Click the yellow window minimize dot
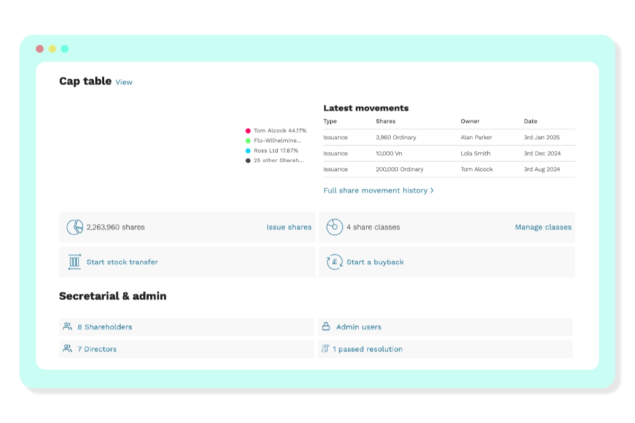This screenshot has width=635, height=423. click(x=52, y=49)
